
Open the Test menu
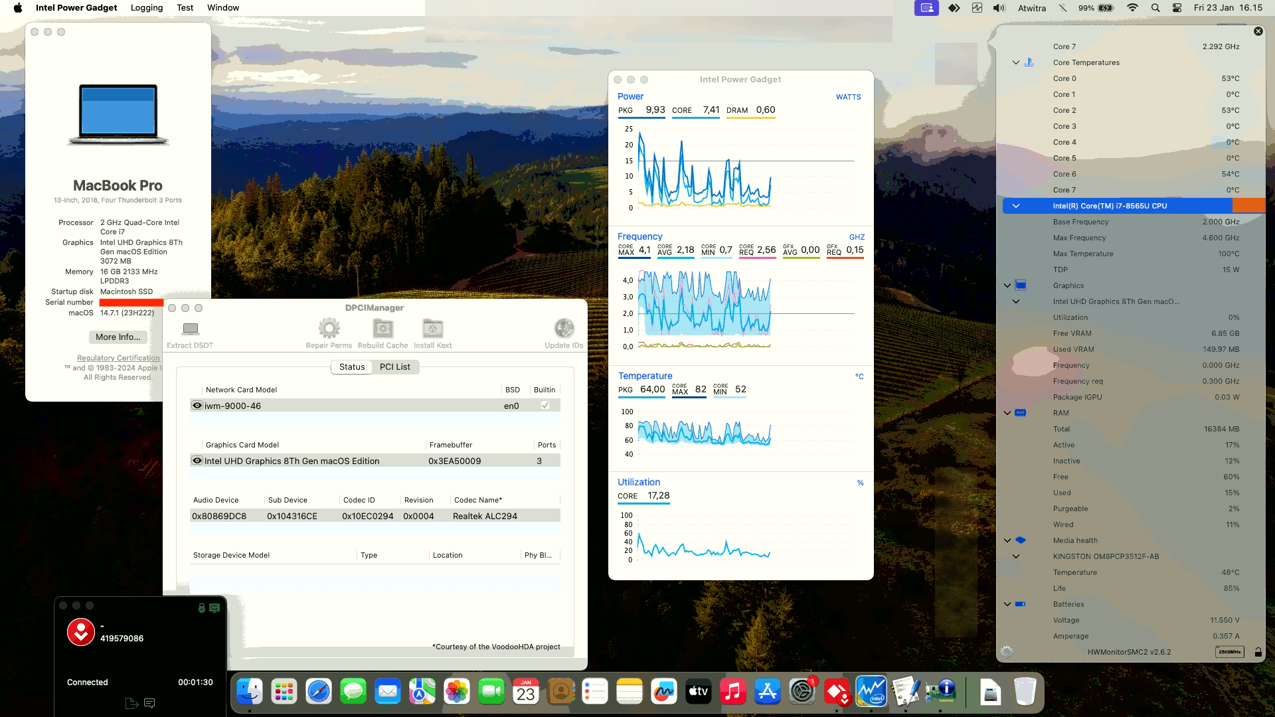point(185,8)
